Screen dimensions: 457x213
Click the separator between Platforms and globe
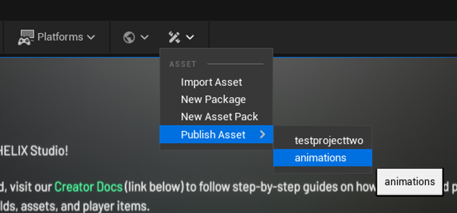click(110, 37)
